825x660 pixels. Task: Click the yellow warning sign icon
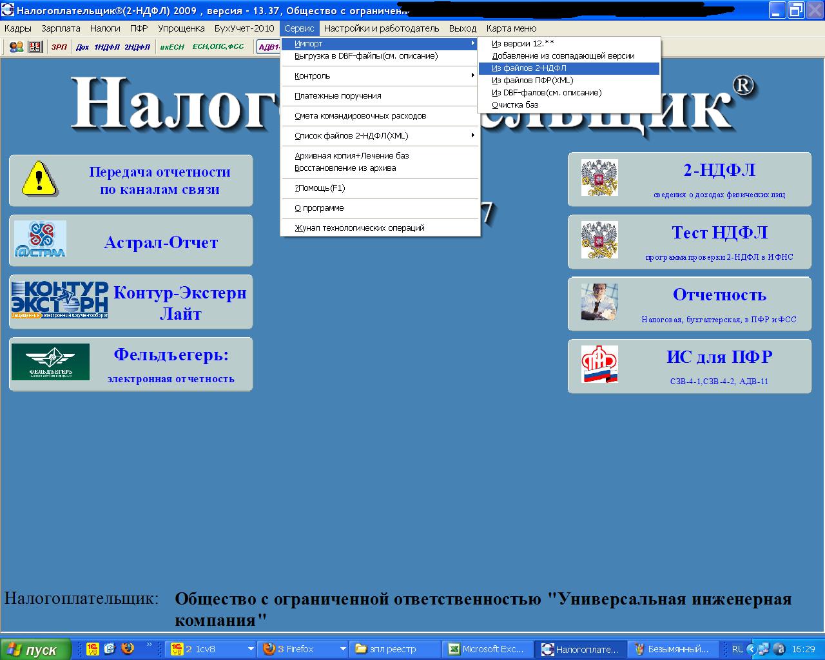pyautogui.click(x=40, y=179)
